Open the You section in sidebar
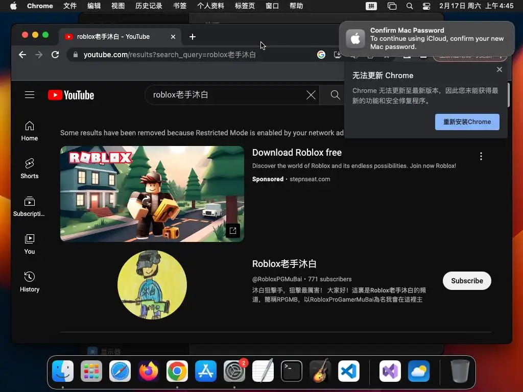The image size is (523, 392). [x=29, y=244]
